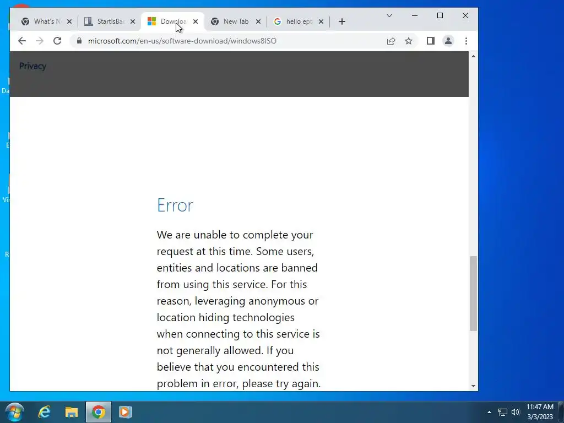Minimize the Chrome window
The width and height of the screenshot is (564, 423).
[x=415, y=15]
